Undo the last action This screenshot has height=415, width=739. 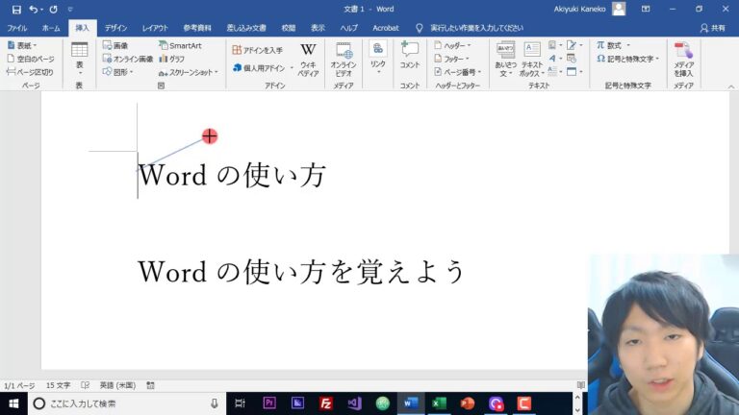[33, 9]
